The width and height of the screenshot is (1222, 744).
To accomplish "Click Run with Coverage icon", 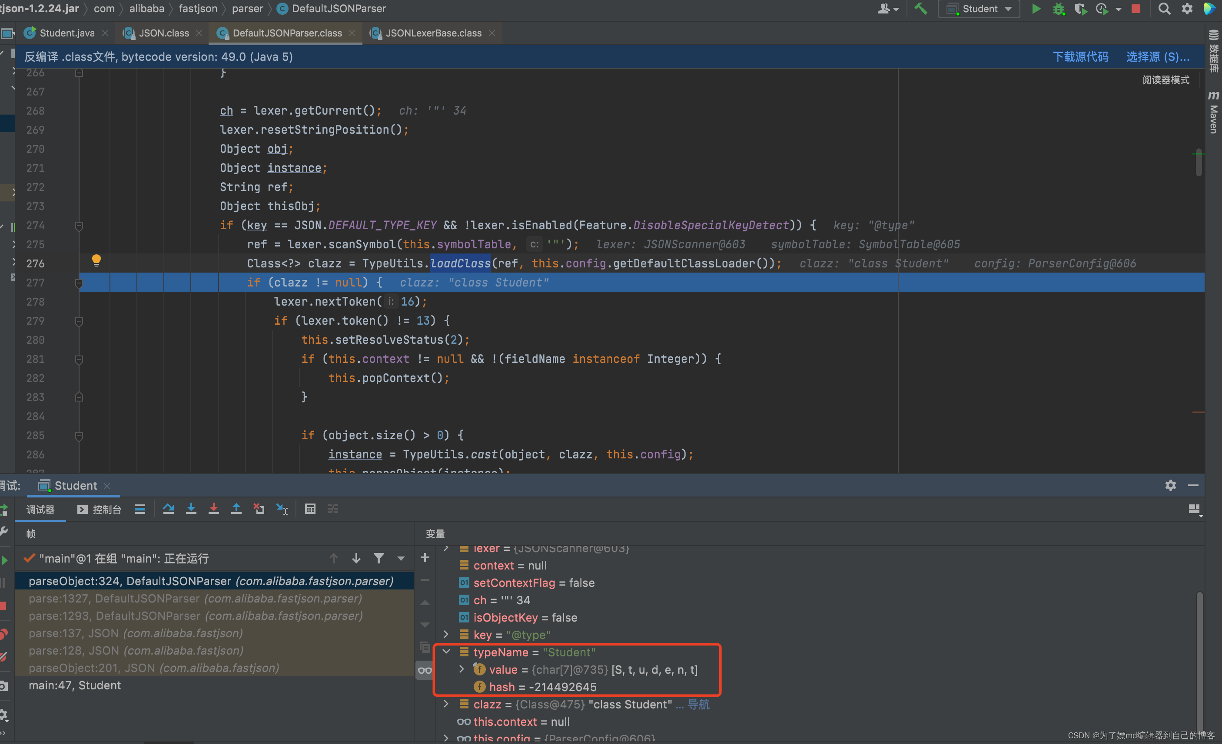I will [x=1080, y=9].
